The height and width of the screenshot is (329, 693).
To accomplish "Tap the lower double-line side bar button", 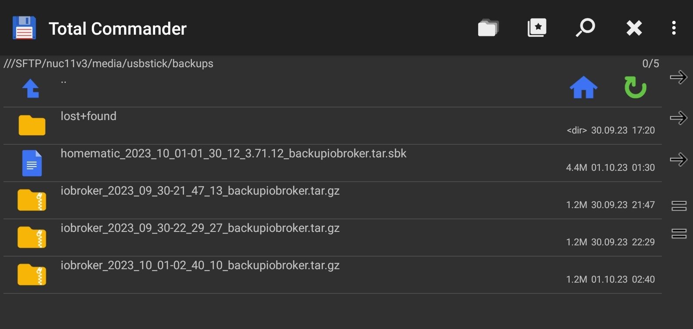I will tap(679, 234).
